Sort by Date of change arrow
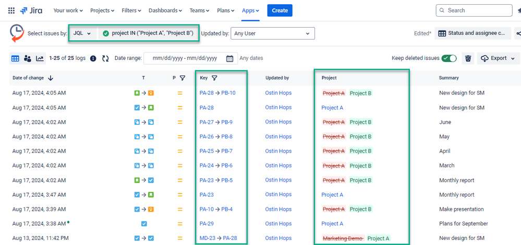Image resolution: width=521 pixels, height=245 pixels. click(x=51, y=78)
